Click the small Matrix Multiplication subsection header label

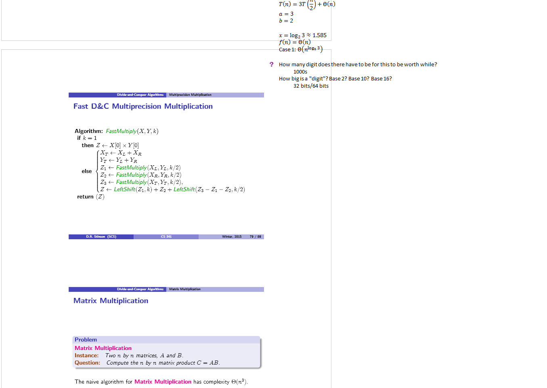(184, 289)
